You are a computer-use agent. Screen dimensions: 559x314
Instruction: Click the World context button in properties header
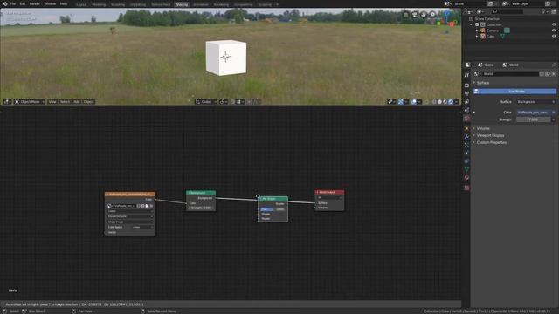pos(510,65)
